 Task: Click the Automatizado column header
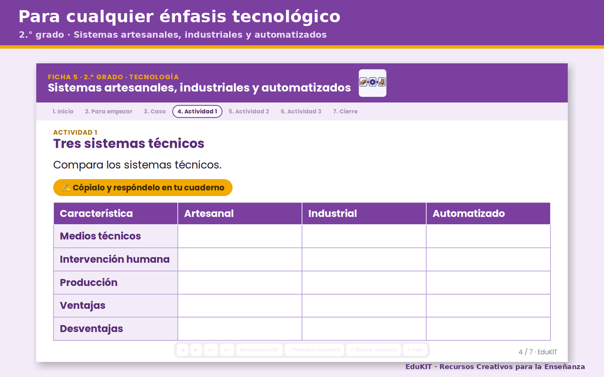pos(488,213)
